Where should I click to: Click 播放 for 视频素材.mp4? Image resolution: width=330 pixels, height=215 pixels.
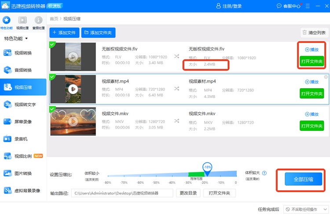coord(312,82)
